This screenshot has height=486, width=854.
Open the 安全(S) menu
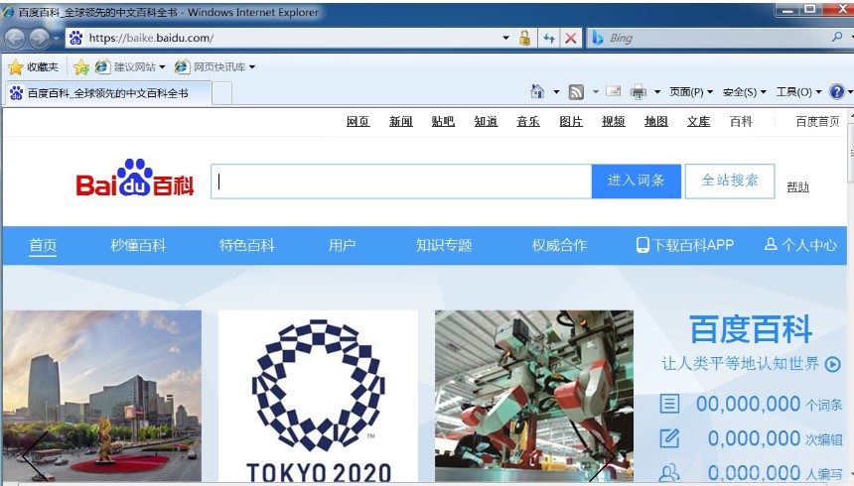[x=744, y=92]
